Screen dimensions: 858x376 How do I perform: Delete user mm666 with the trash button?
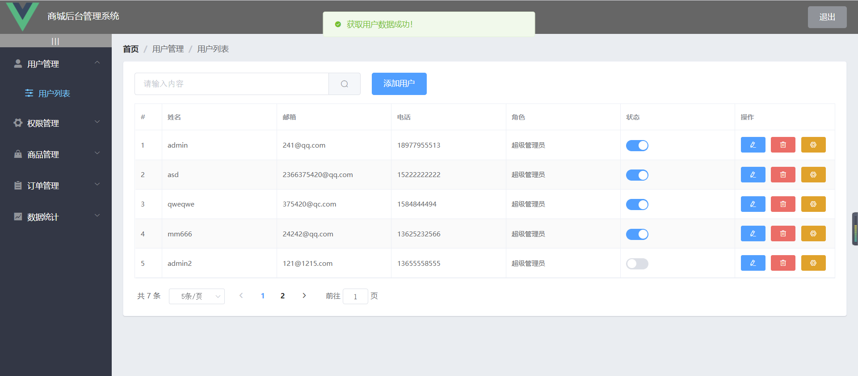(783, 234)
